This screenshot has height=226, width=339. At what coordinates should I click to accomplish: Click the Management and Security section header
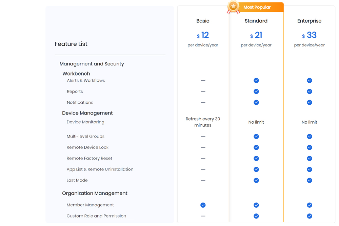[x=92, y=64]
